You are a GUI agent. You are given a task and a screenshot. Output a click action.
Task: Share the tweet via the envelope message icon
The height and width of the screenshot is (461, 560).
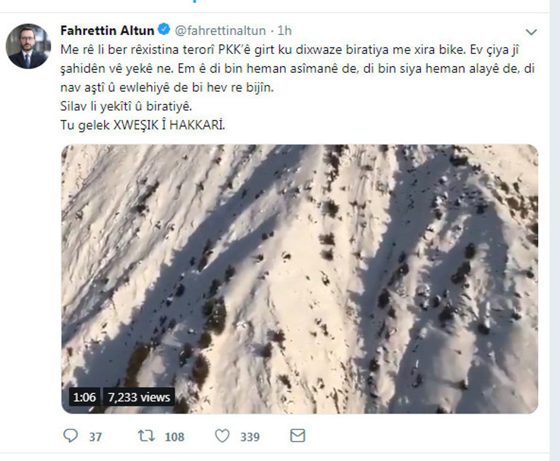[x=297, y=436]
